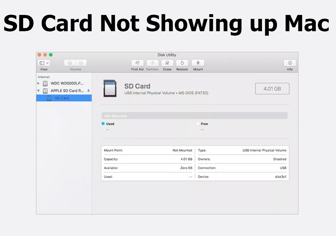Click the add Volume icon
336x236 pixels.
[x=70, y=63]
